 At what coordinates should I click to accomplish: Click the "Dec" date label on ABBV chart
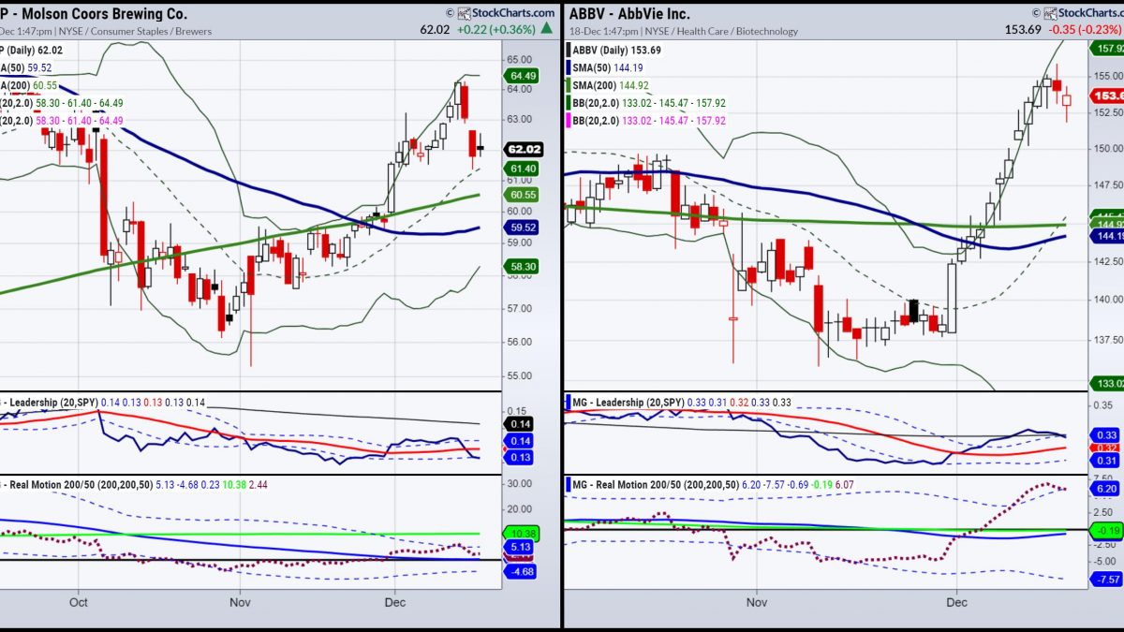point(956,604)
